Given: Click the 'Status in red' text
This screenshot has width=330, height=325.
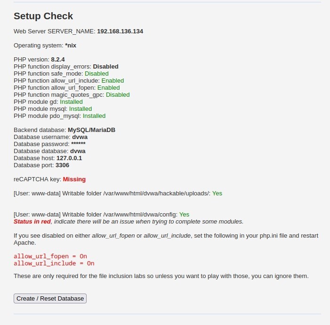Looking at the screenshot, I should [x=32, y=222].
